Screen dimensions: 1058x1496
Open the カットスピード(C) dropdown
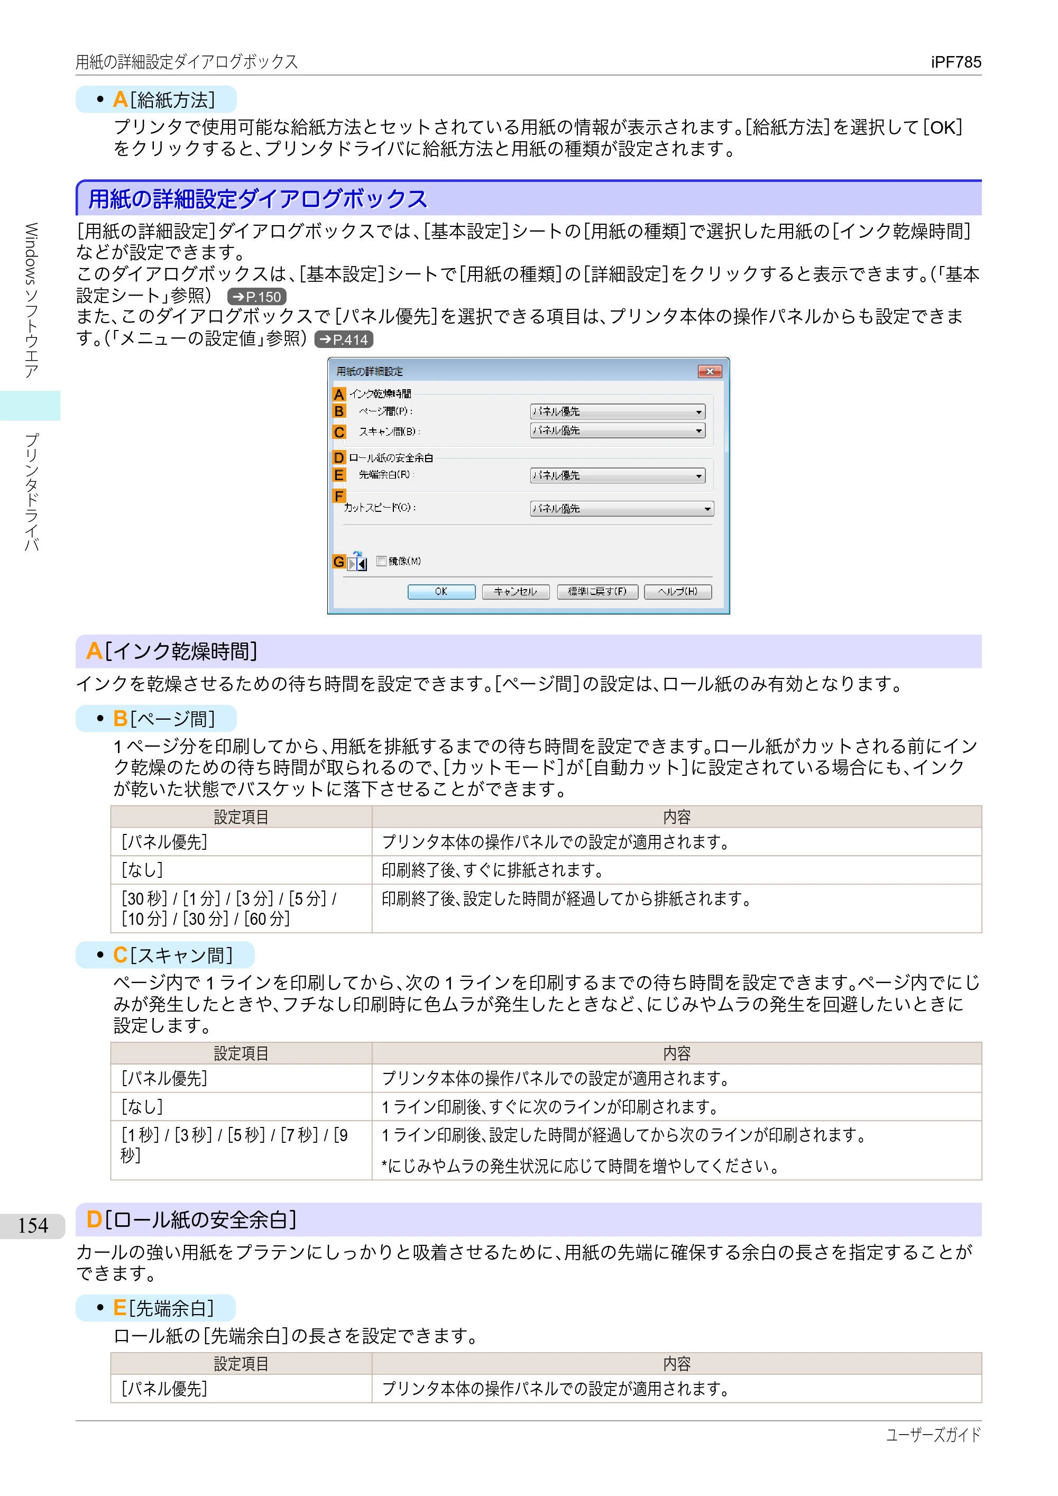point(621,508)
